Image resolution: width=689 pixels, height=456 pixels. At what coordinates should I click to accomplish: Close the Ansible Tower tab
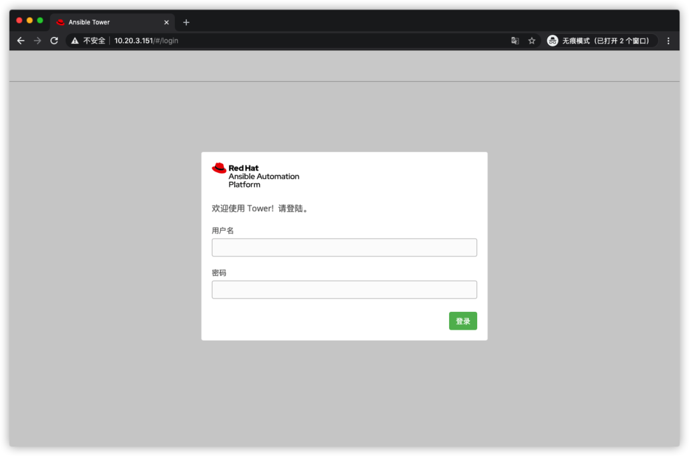pyautogui.click(x=167, y=22)
